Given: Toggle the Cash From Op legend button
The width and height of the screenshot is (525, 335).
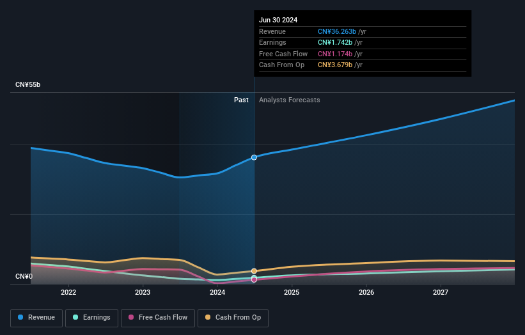Looking at the screenshot, I should click(233, 318).
